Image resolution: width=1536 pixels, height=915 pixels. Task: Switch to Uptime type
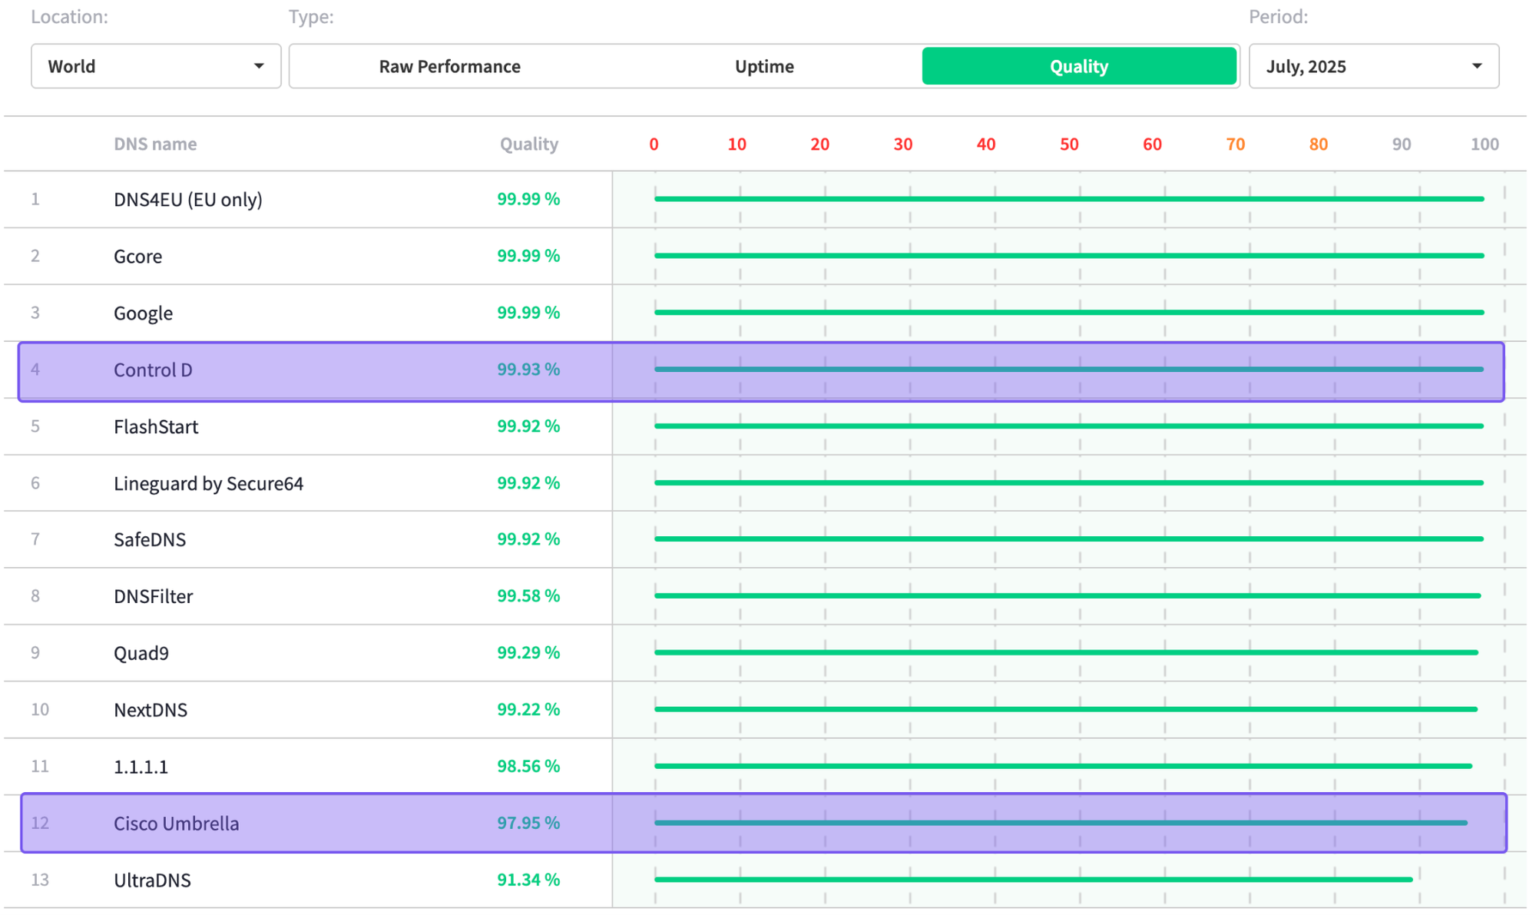[x=764, y=66]
